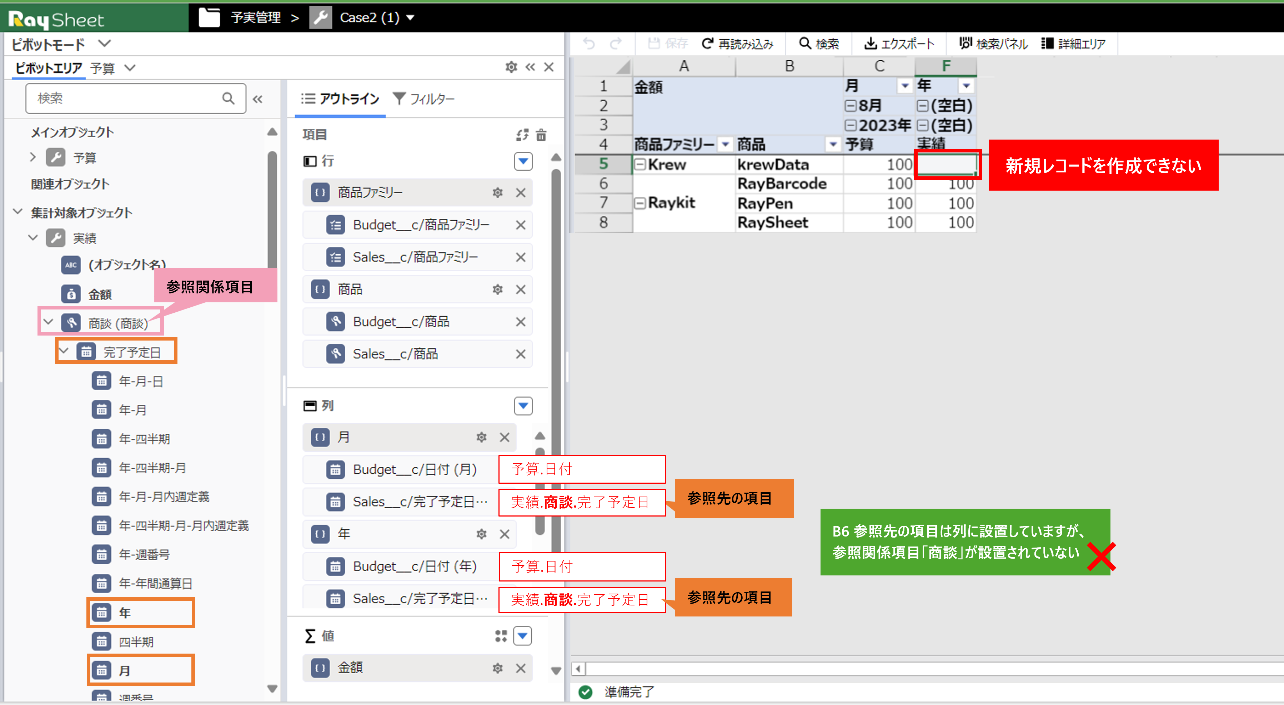Collapse the 実績 object node
This screenshot has height=705, width=1284.
click(33, 238)
